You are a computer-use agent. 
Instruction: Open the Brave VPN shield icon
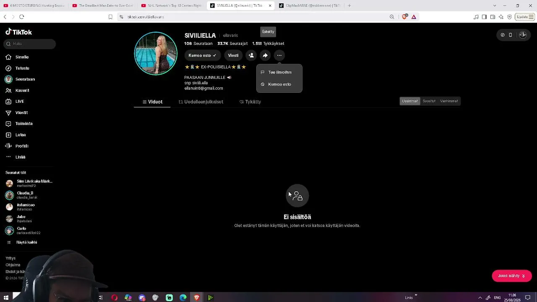509,17
